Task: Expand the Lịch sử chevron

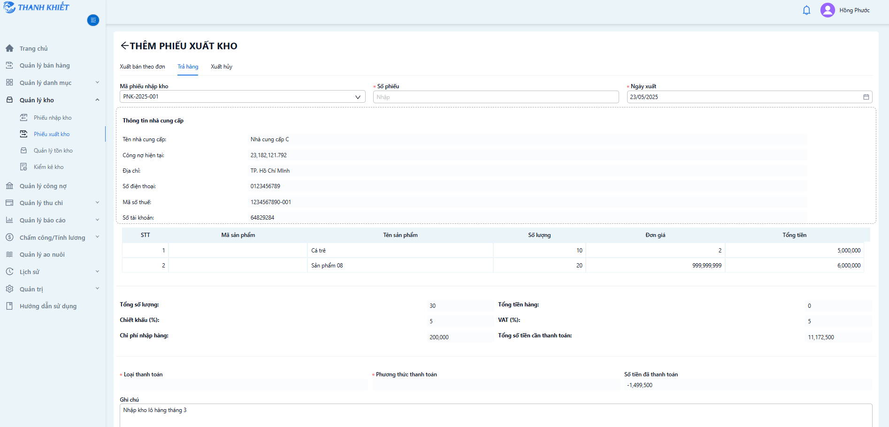Action: 97,272
